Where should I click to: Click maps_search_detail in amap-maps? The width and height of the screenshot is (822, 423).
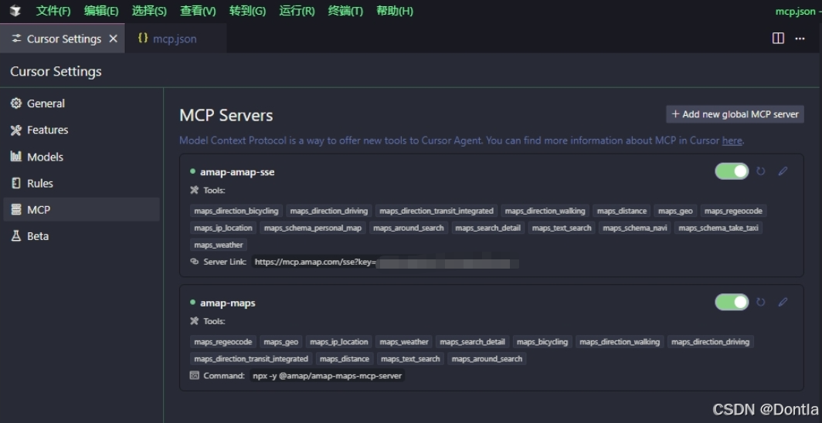click(472, 342)
